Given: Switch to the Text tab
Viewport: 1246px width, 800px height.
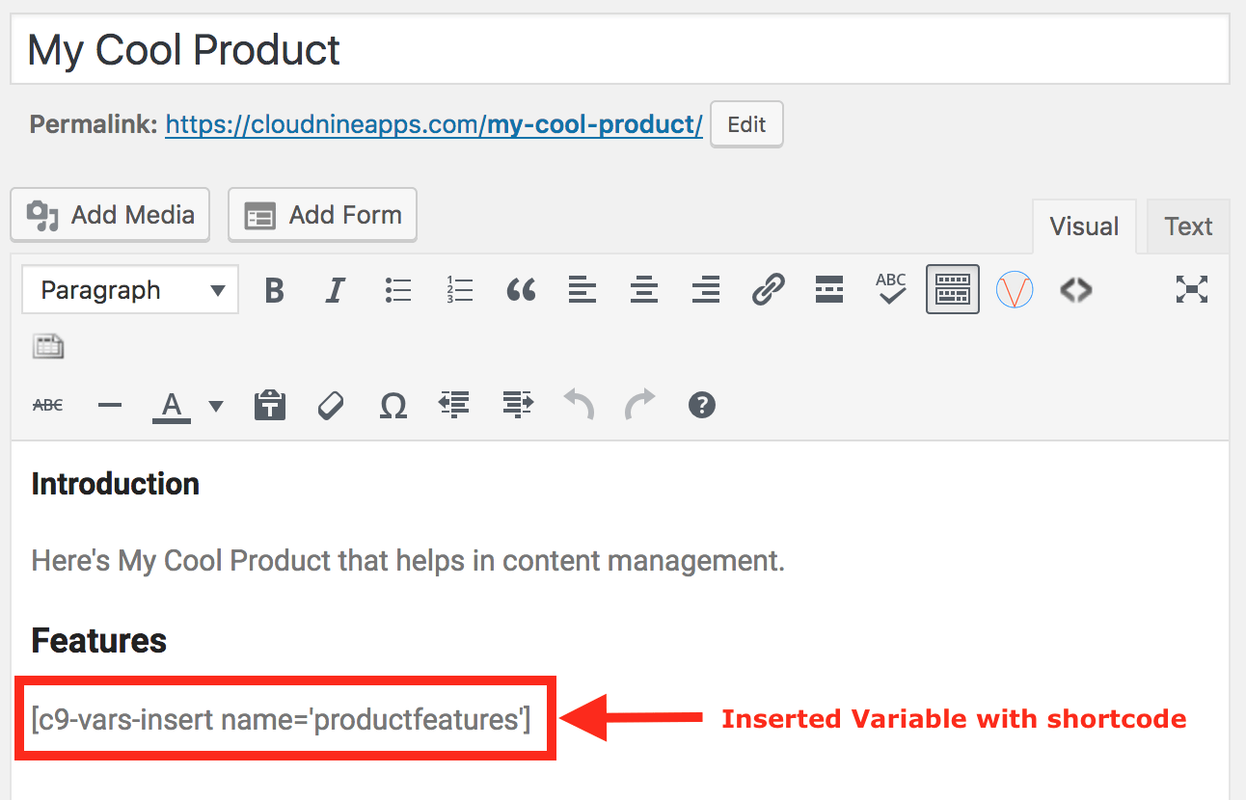Looking at the screenshot, I should [x=1187, y=226].
